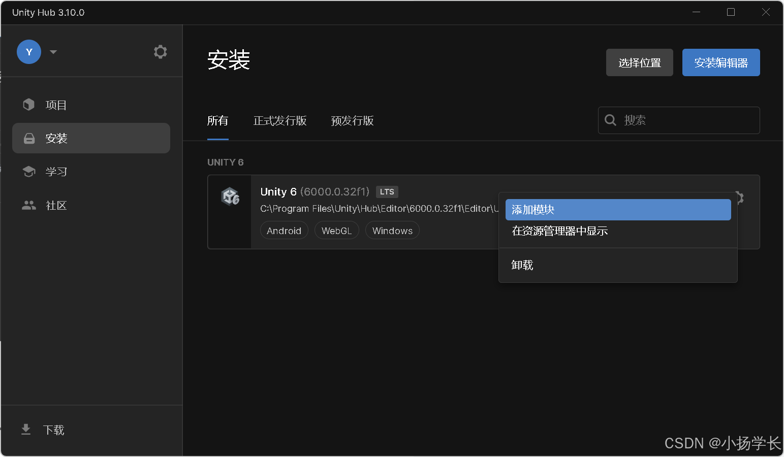Switch to the 正式发行版 tab
784x457 pixels.
point(280,121)
